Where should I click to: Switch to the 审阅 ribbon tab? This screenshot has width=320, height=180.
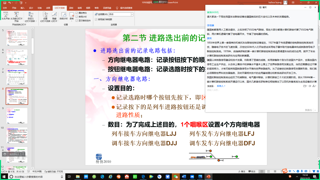tap(79, 8)
